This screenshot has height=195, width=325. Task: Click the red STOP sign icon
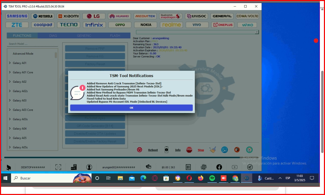click(189, 150)
